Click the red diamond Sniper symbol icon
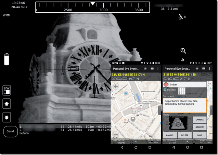The image size is (218, 155). point(166,84)
